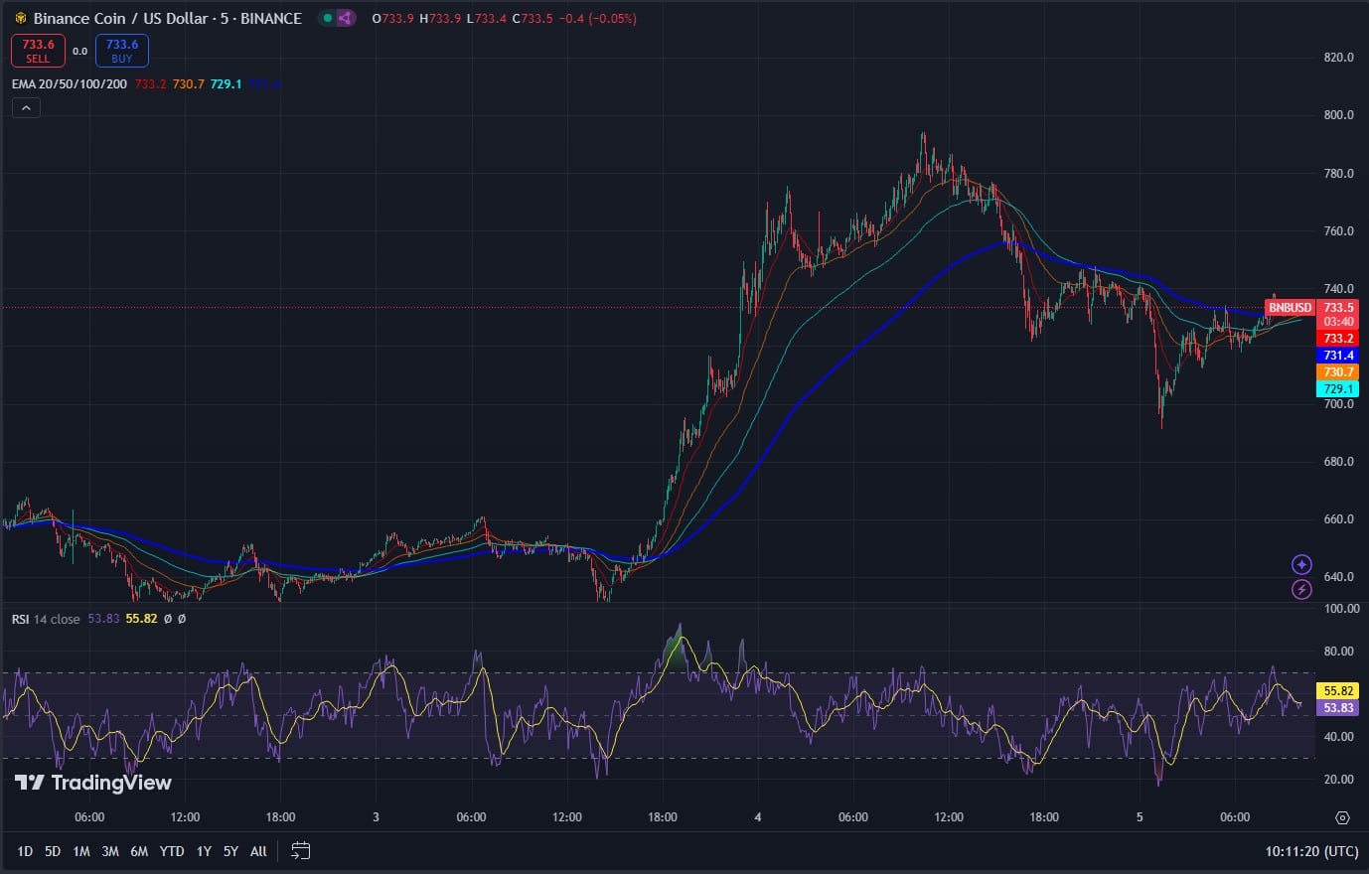Click the 733.6 SELL button
This screenshot has width=1369, height=874.
click(x=38, y=51)
